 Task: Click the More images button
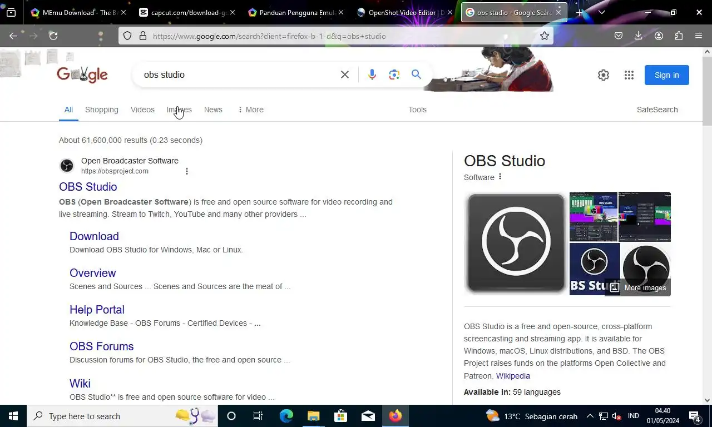coord(638,287)
